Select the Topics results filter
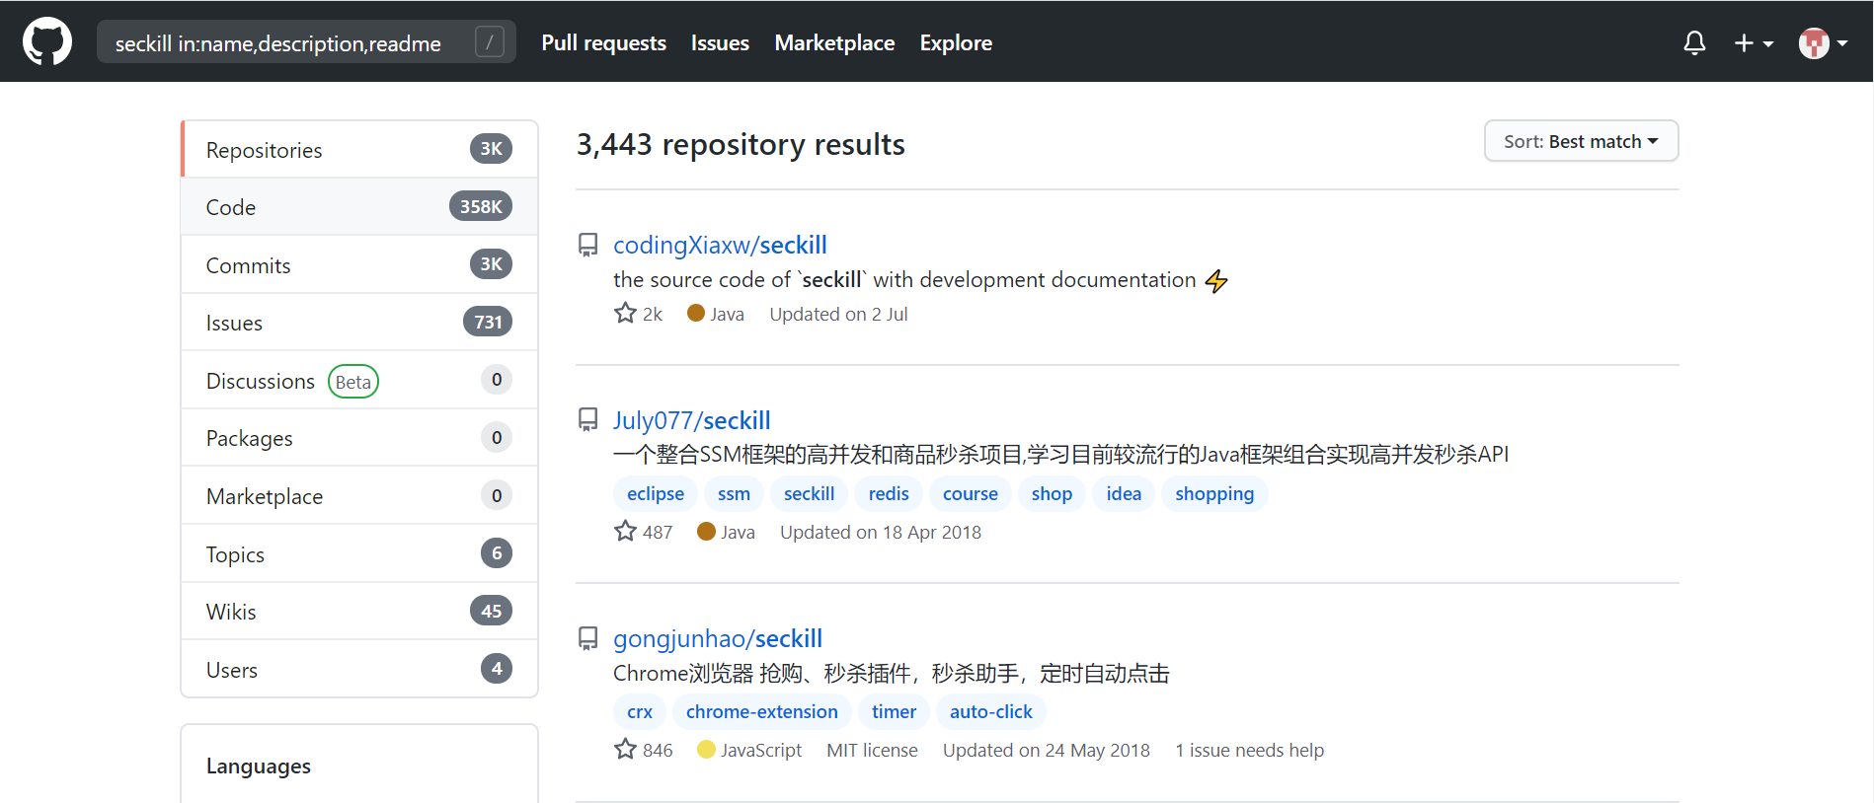 359,553
